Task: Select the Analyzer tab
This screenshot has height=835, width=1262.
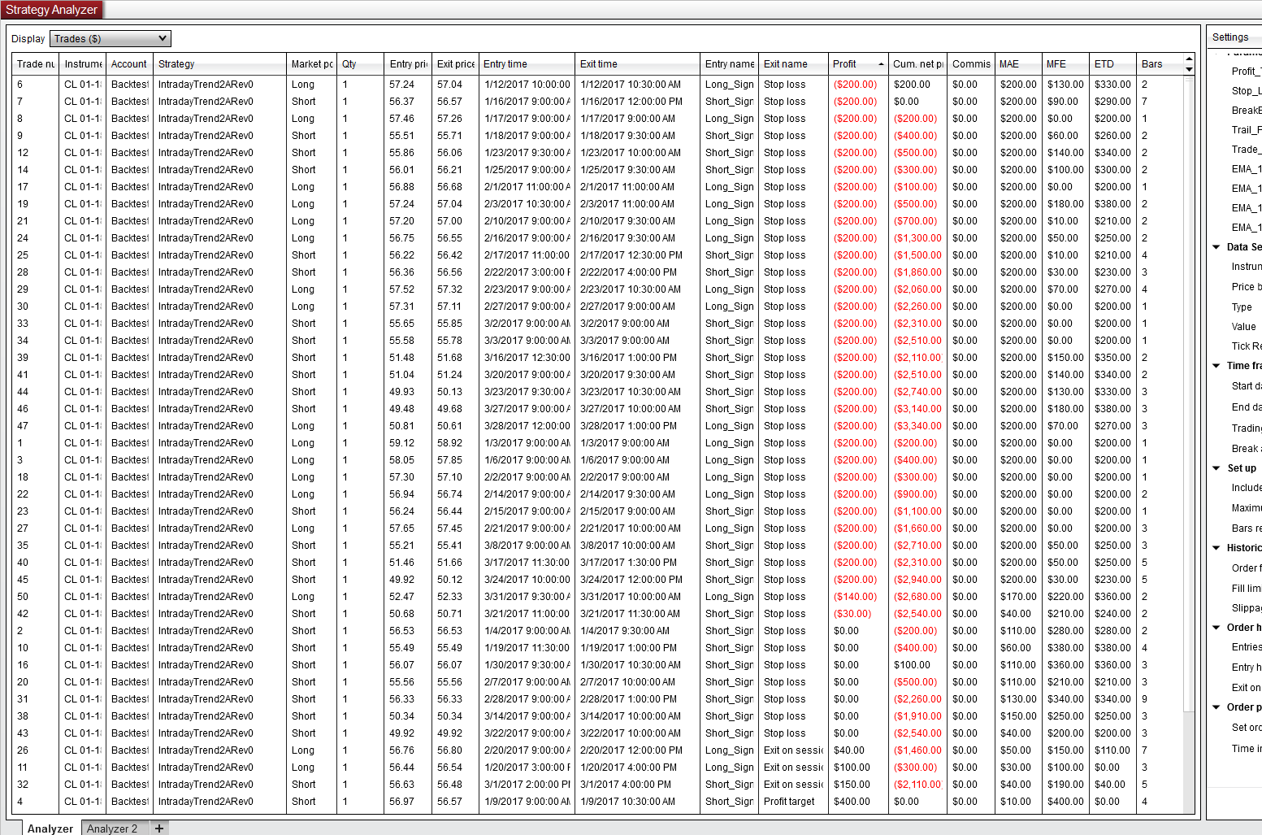Action: pos(50,828)
